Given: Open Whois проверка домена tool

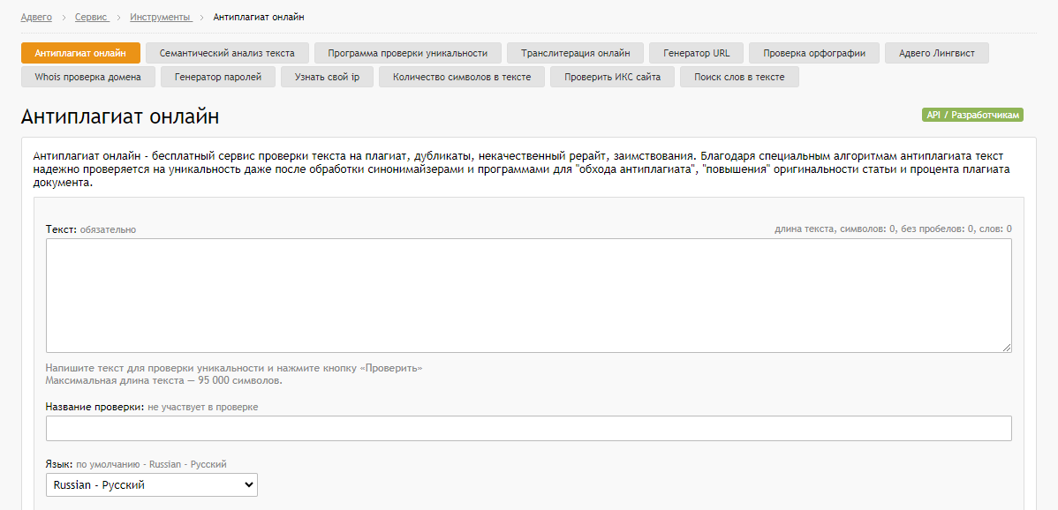Looking at the screenshot, I should click(87, 77).
